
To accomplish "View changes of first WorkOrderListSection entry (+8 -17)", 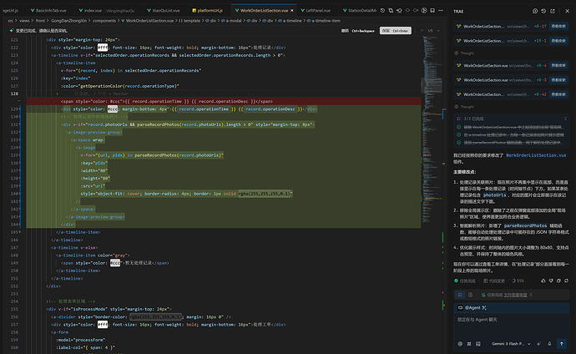I will pos(558,27).
